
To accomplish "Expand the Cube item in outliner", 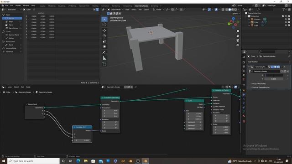I will pyautogui.click(x=249, y=22).
